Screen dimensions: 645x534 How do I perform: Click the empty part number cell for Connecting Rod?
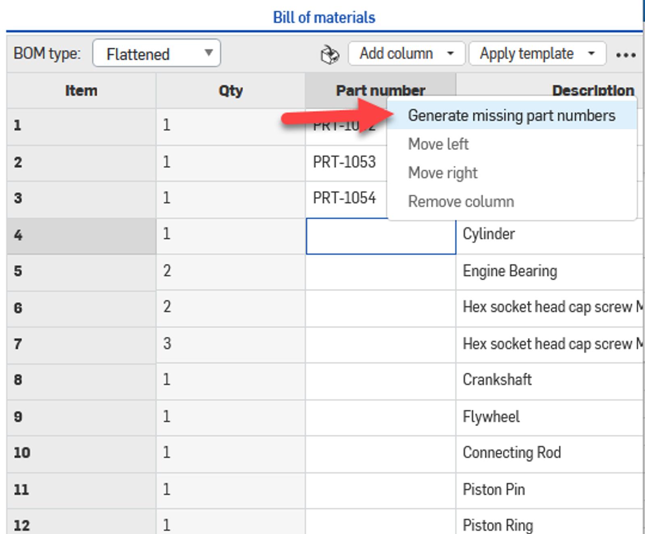pos(381,453)
